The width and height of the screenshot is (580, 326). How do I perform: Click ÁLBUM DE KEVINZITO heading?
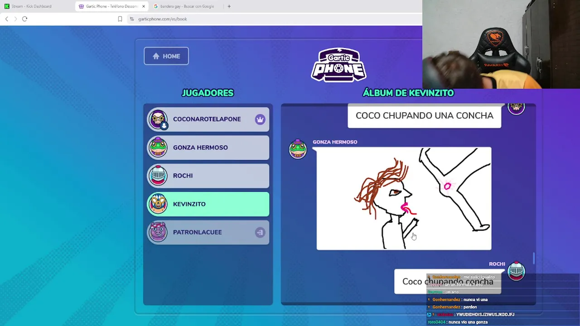click(x=408, y=93)
